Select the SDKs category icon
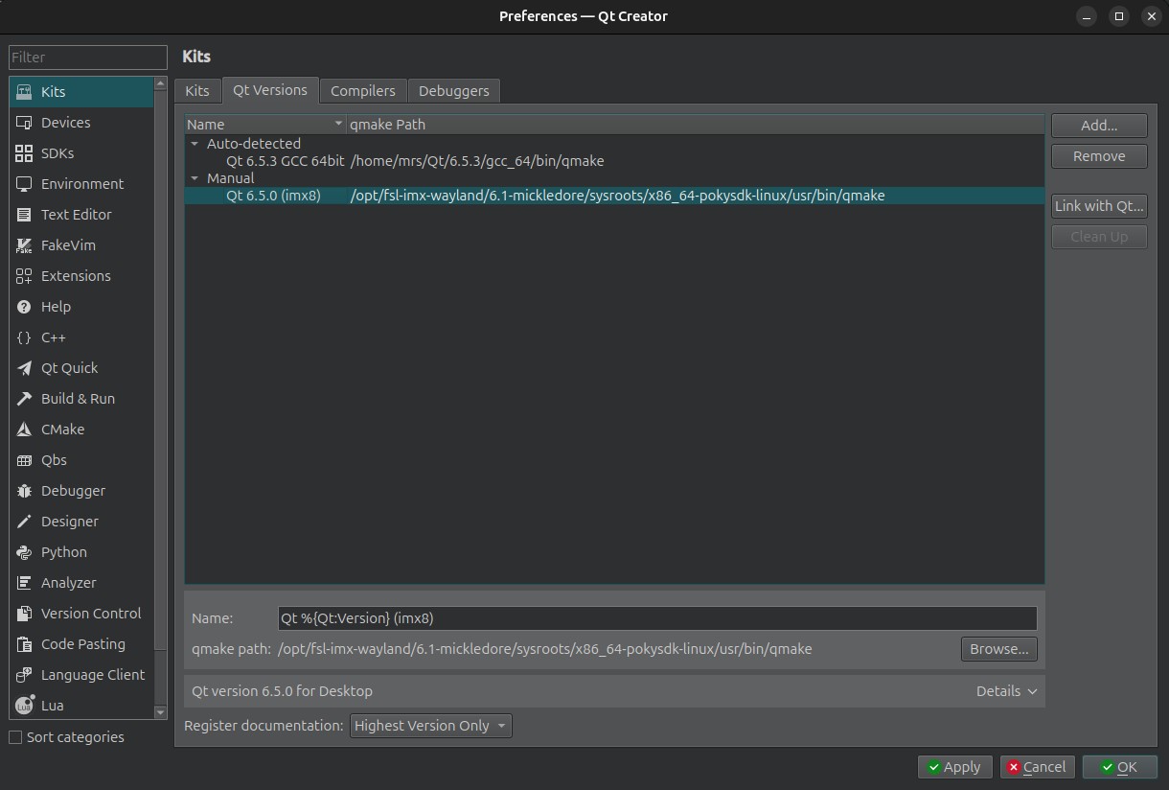This screenshot has width=1169, height=790. pos(24,153)
